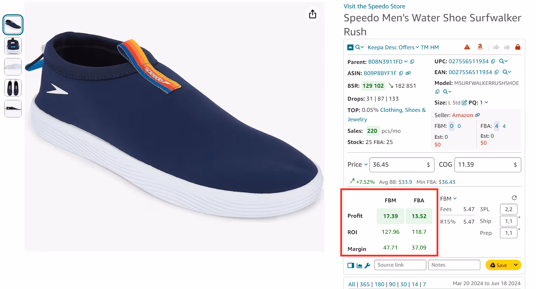Image resolution: width=536 pixels, height=289 pixels.
Task: Select the second product thumbnail image
Action: click(x=13, y=46)
